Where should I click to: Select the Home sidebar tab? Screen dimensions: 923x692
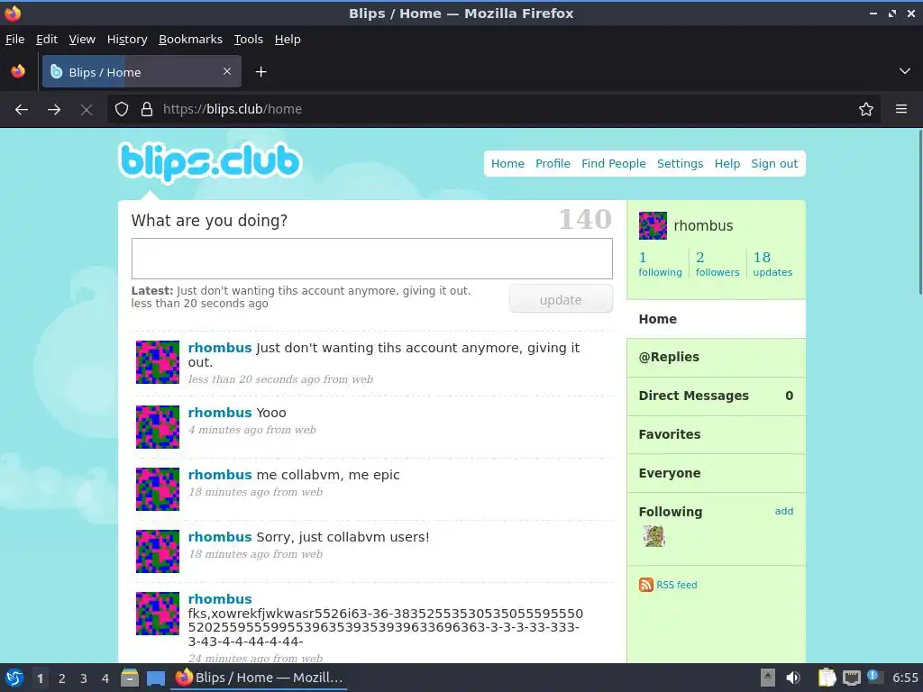pos(717,319)
